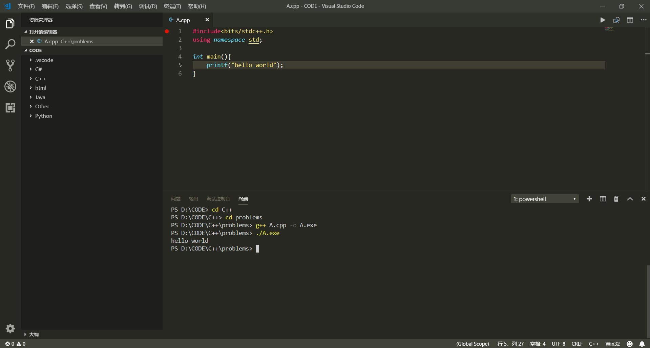Open the Help (帮助) menu

point(197,6)
